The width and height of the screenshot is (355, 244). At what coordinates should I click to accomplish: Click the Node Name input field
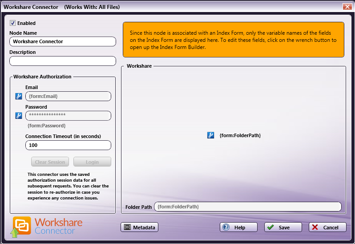tap(63, 41)
